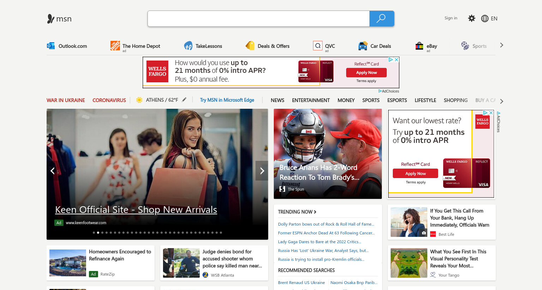The image size is (542, 290).
Task: Open the TakeLessons shortcut icon
Action: tap(188, 46)
